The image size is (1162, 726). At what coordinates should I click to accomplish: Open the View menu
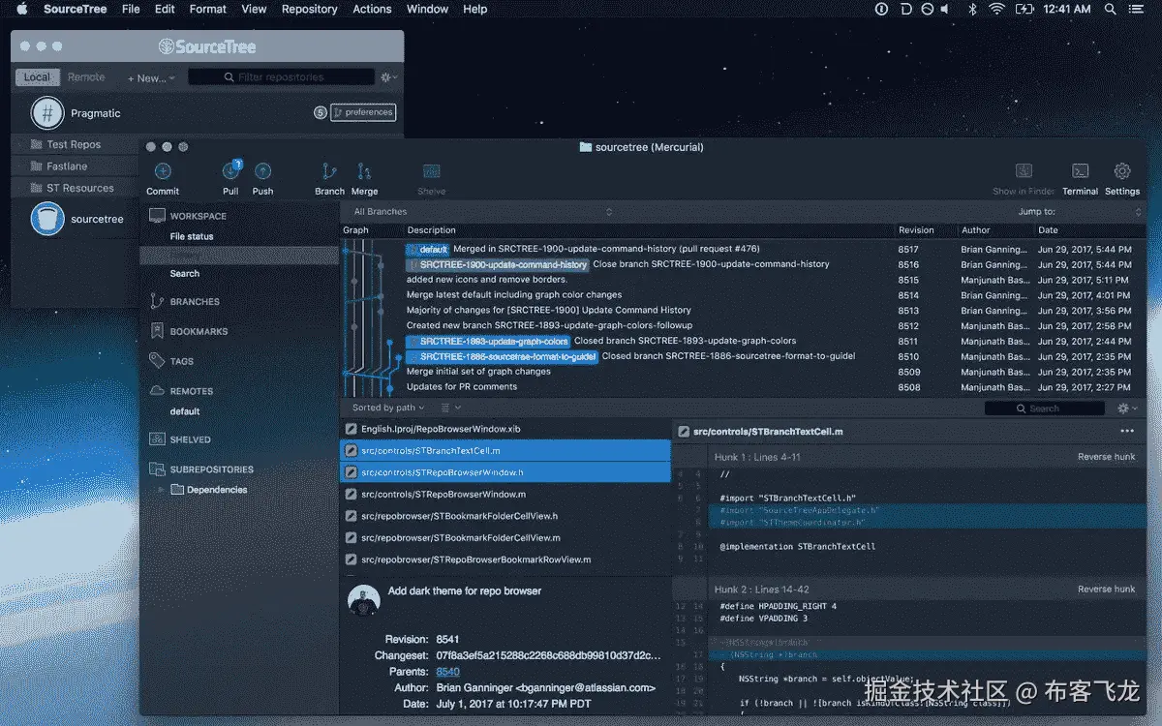coord(254,9)
